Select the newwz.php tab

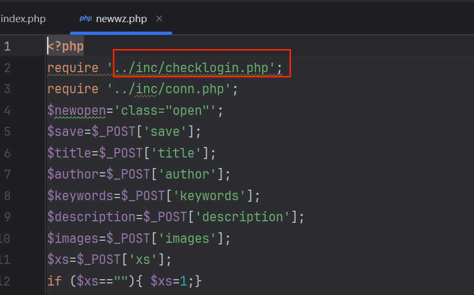121,19
